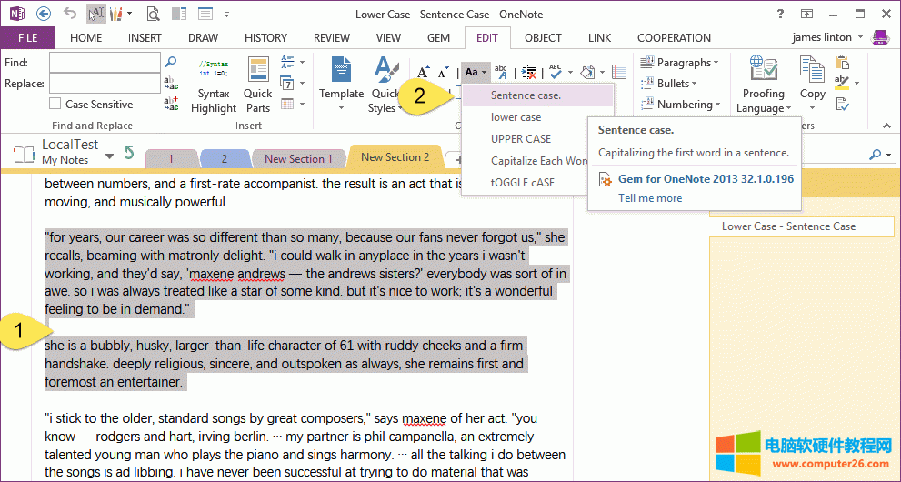Choose UPPER CASE menu option
Screen dimensions: 901x482
(521, 139)
